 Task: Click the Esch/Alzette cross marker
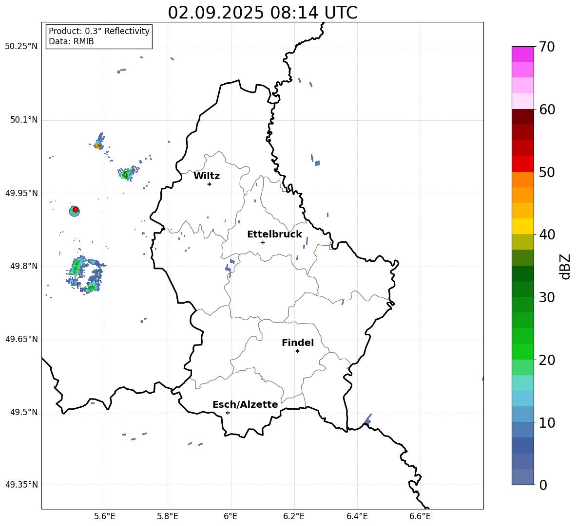point(228,413)
